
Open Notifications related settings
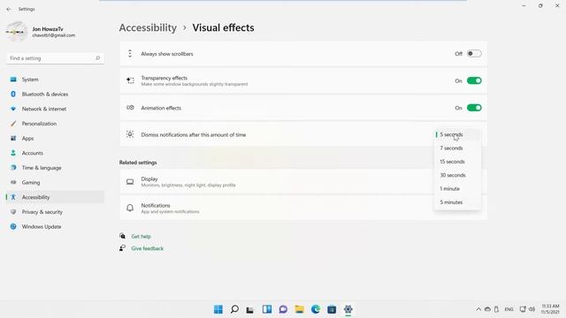click(303, 208)
